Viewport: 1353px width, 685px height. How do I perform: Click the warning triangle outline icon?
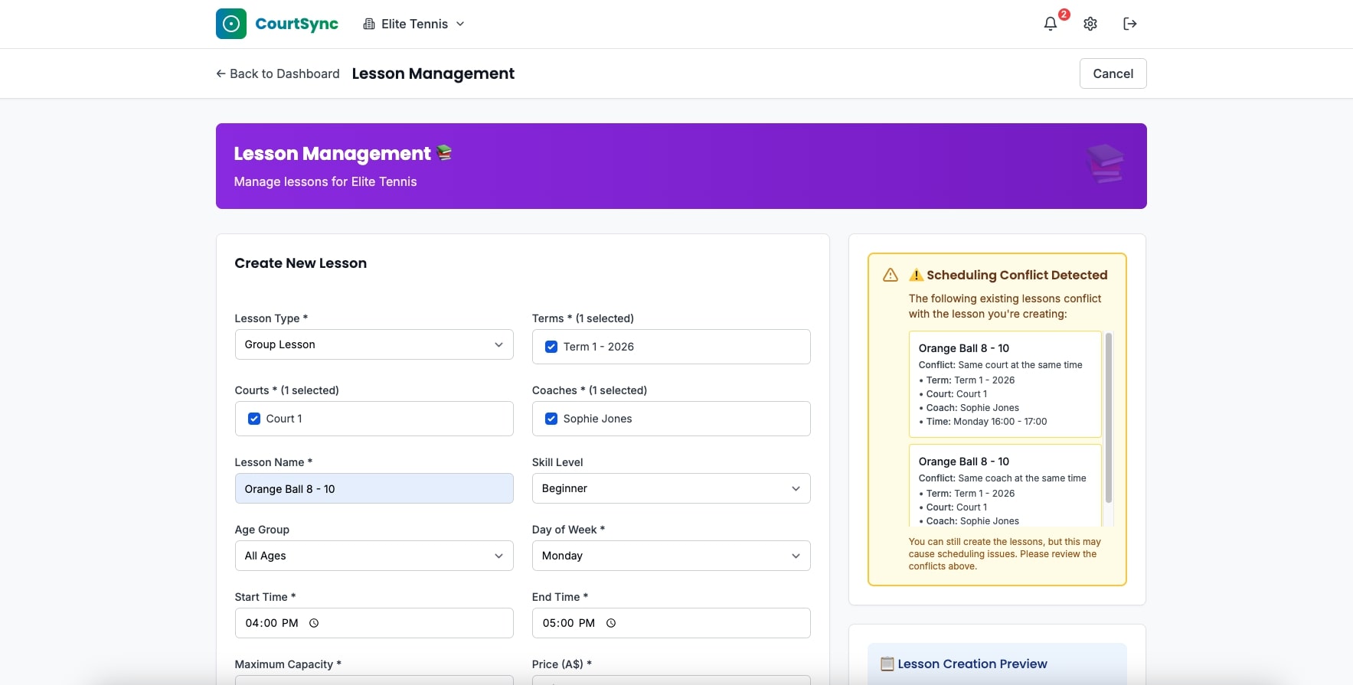(x=891, y=275)
